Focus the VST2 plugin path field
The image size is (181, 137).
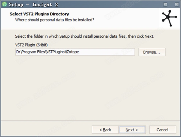click(x=75, y=52)
